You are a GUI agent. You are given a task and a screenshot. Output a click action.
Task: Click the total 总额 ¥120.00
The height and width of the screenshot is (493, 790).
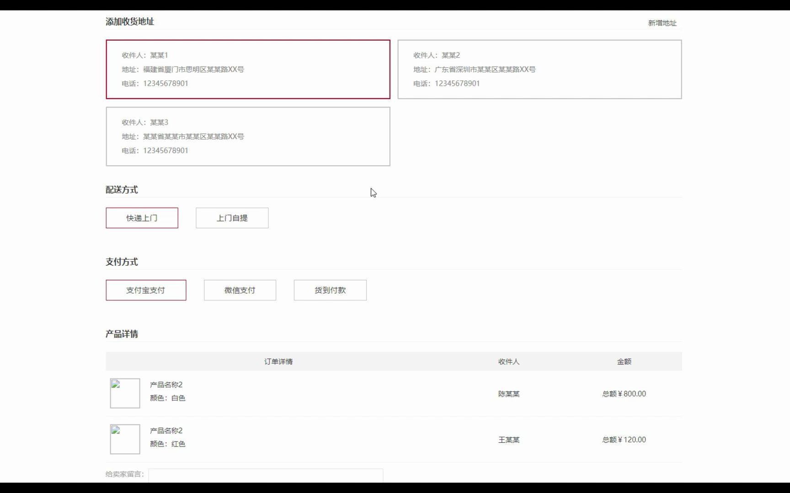coord(624,440)
